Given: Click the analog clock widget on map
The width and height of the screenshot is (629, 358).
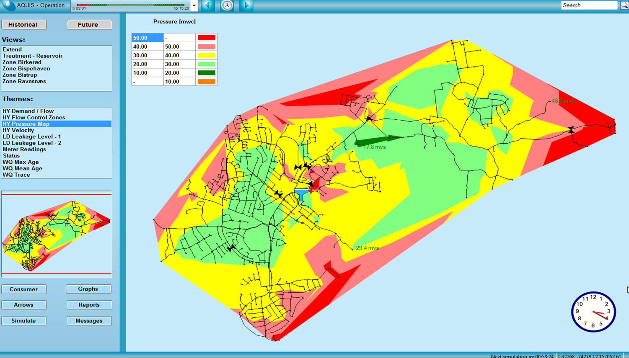Looking at the screenshot, I should (593, 312).
